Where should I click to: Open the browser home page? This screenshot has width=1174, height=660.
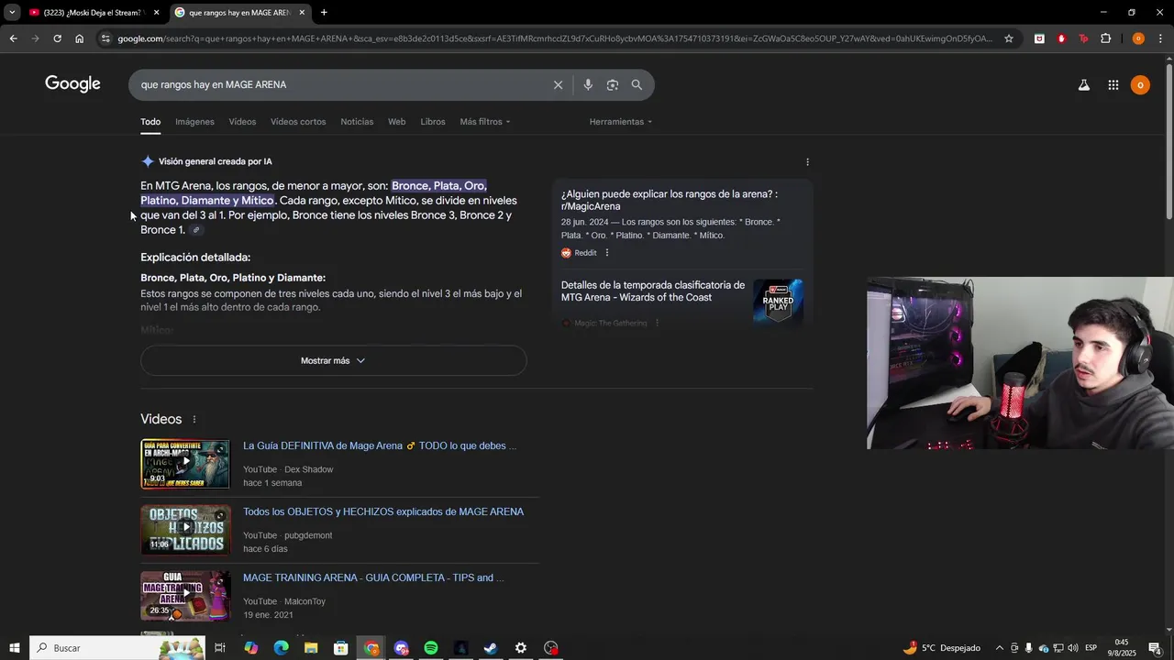pos(79,38)
